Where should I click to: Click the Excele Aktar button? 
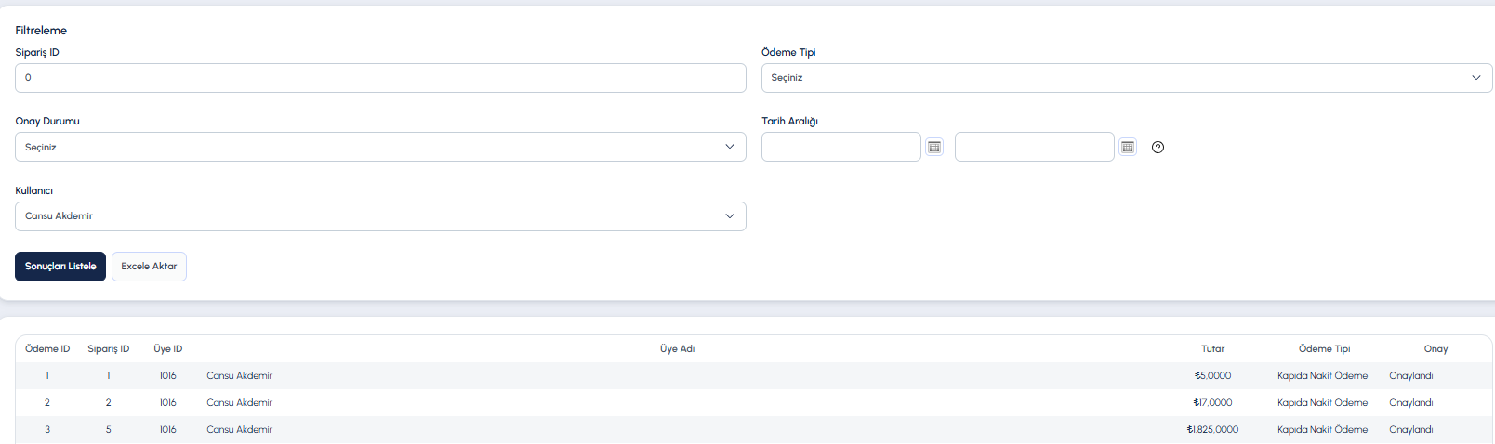(x=149, y=267)
